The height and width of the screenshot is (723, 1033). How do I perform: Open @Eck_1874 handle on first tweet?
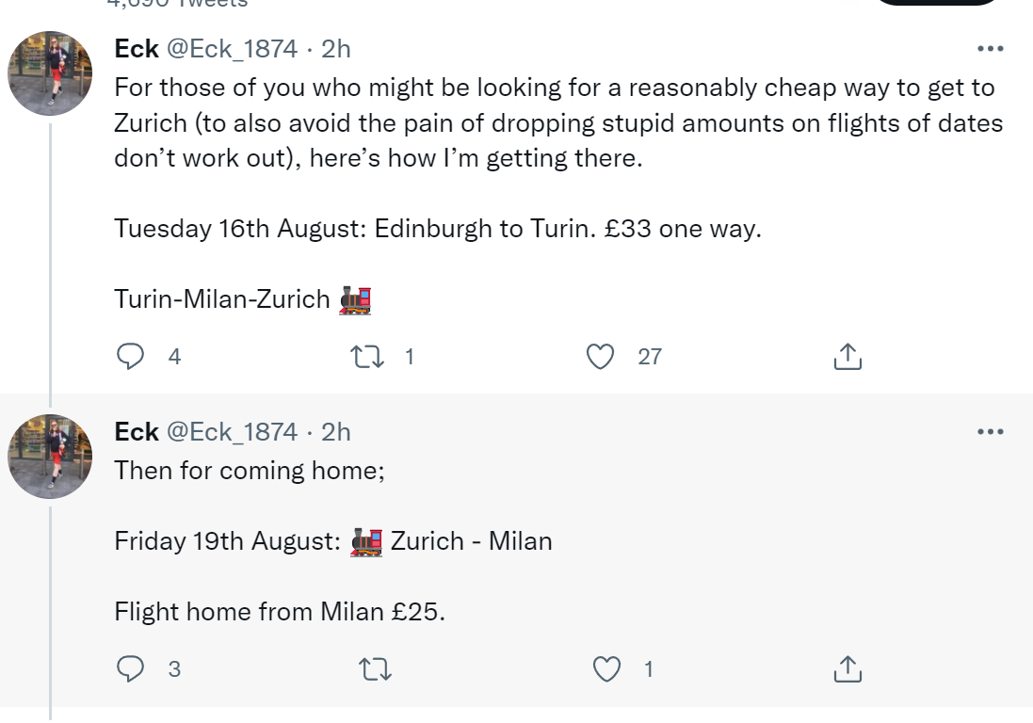232,49
